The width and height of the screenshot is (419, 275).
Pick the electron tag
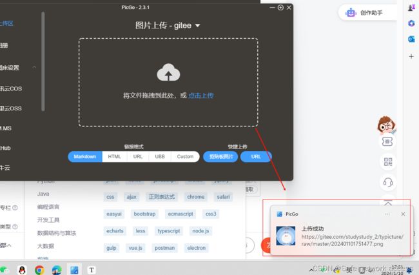197,248
